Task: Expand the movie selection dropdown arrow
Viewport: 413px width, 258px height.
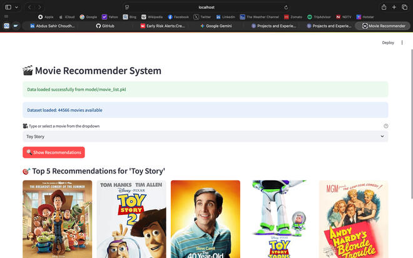Action: tap(382, 137)
